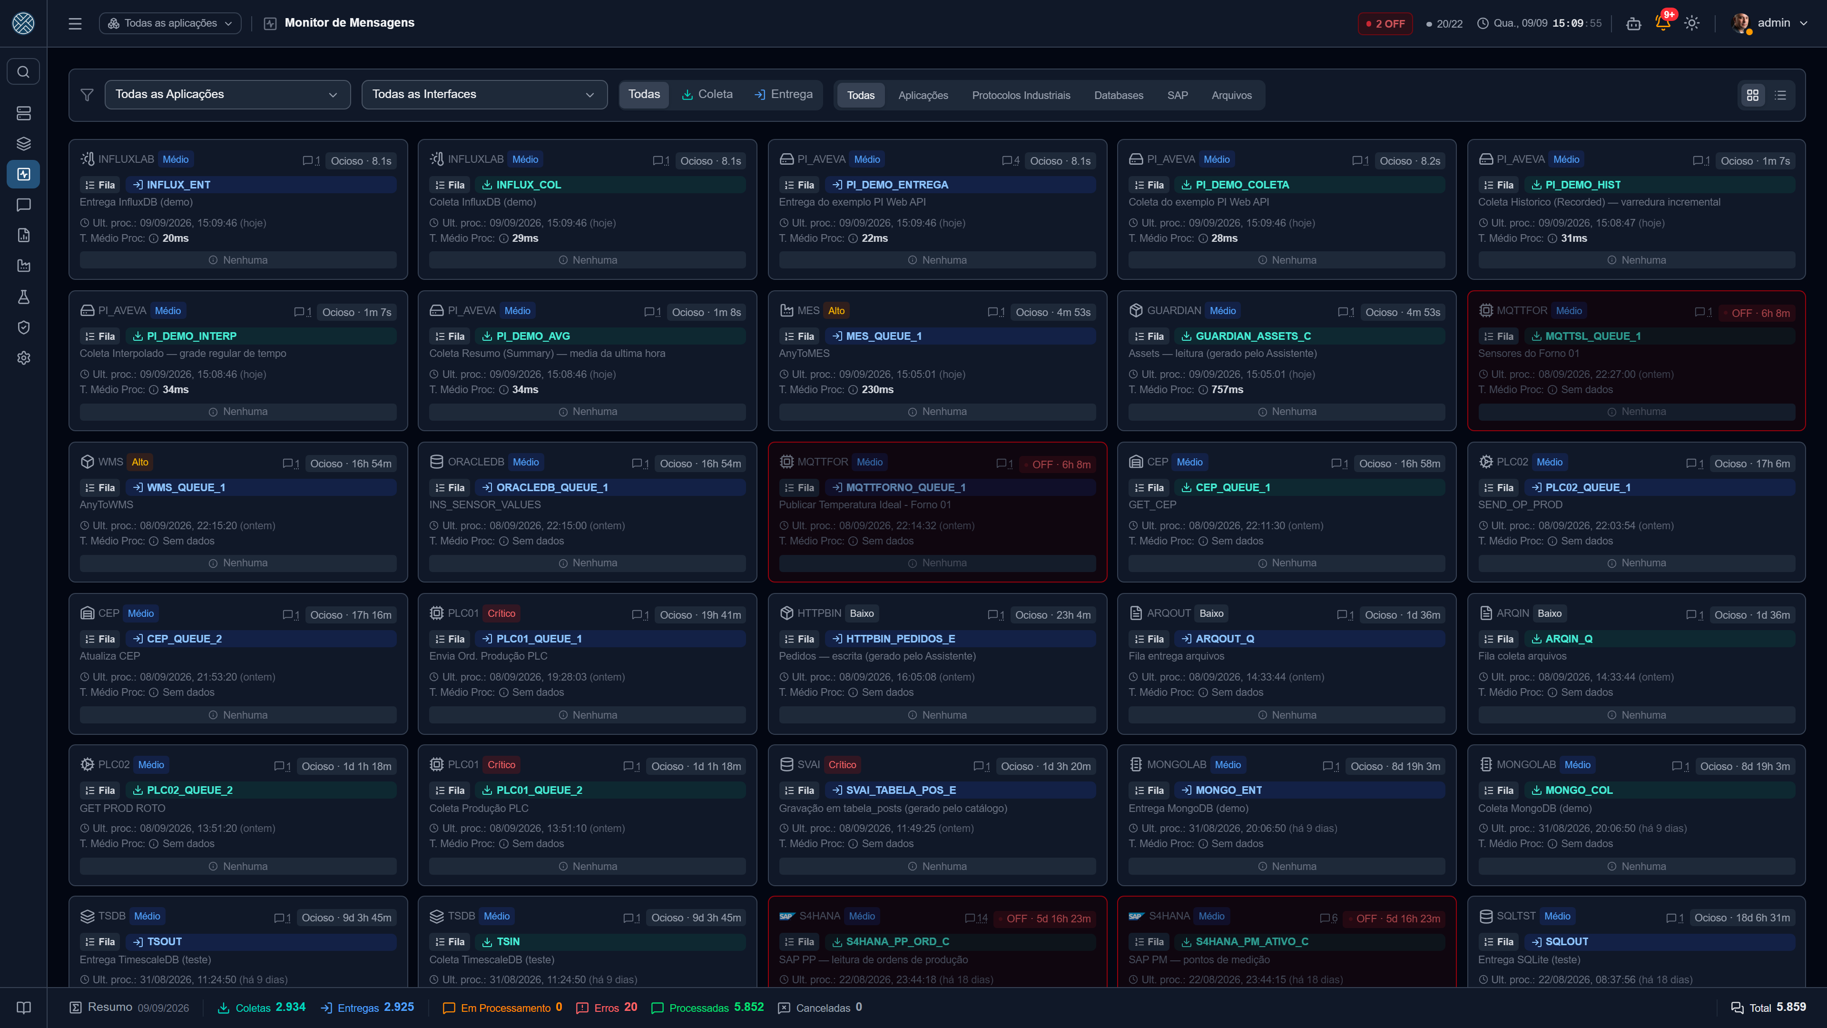Image resolution: width=1827 pixels, height=1028 pixels.
Task: Open the search icon in the sidebar
Action: (x=23, y=72)
